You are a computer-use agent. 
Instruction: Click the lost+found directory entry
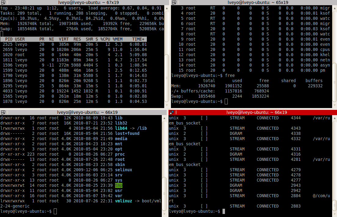pos(127,133)
